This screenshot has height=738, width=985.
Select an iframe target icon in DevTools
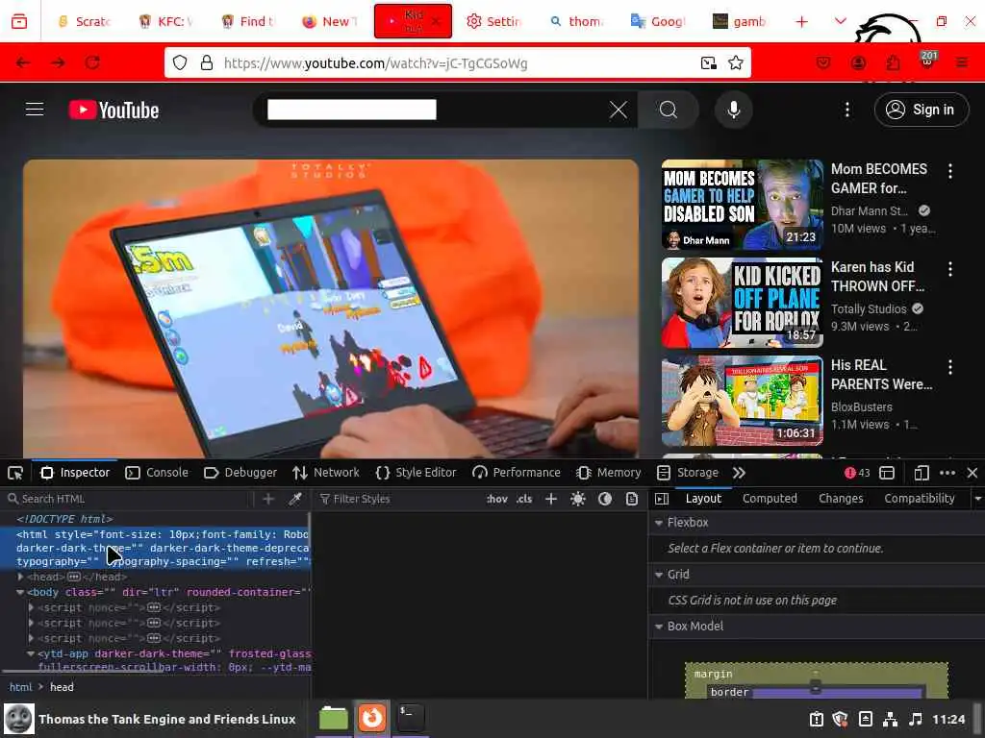[x=886, y=473]
